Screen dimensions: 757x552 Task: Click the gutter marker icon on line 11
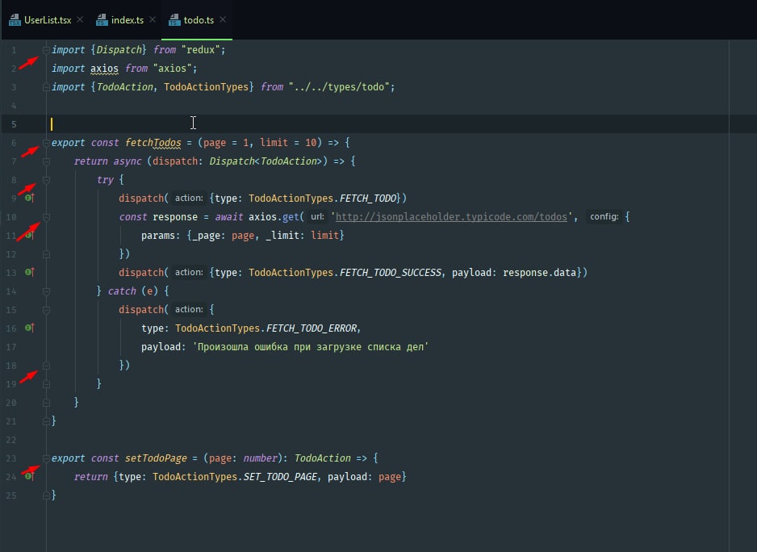click(x=29, y=235)
